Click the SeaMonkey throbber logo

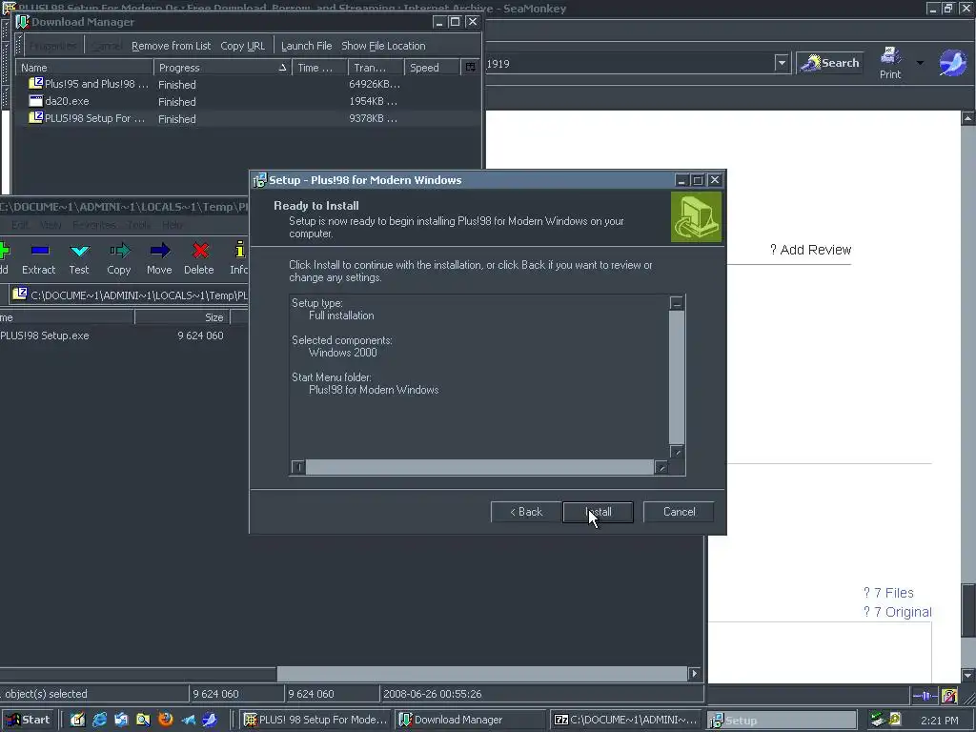click(x=952, y=63)
